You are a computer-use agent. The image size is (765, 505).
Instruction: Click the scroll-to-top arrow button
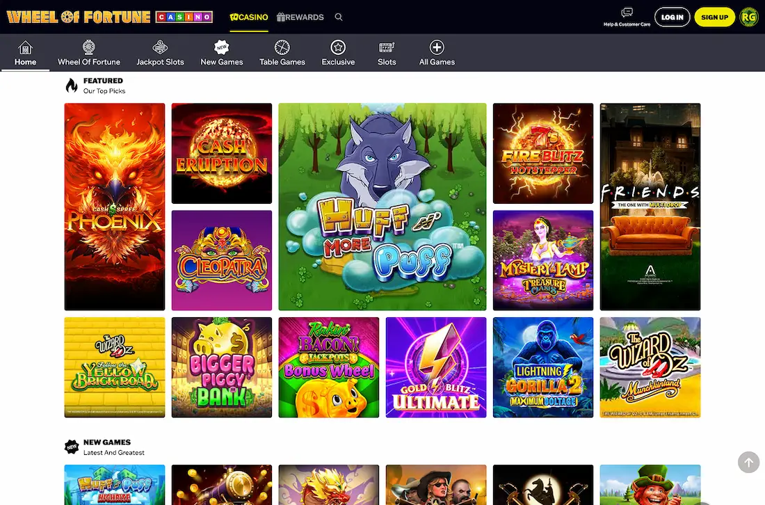click(748, 462)
